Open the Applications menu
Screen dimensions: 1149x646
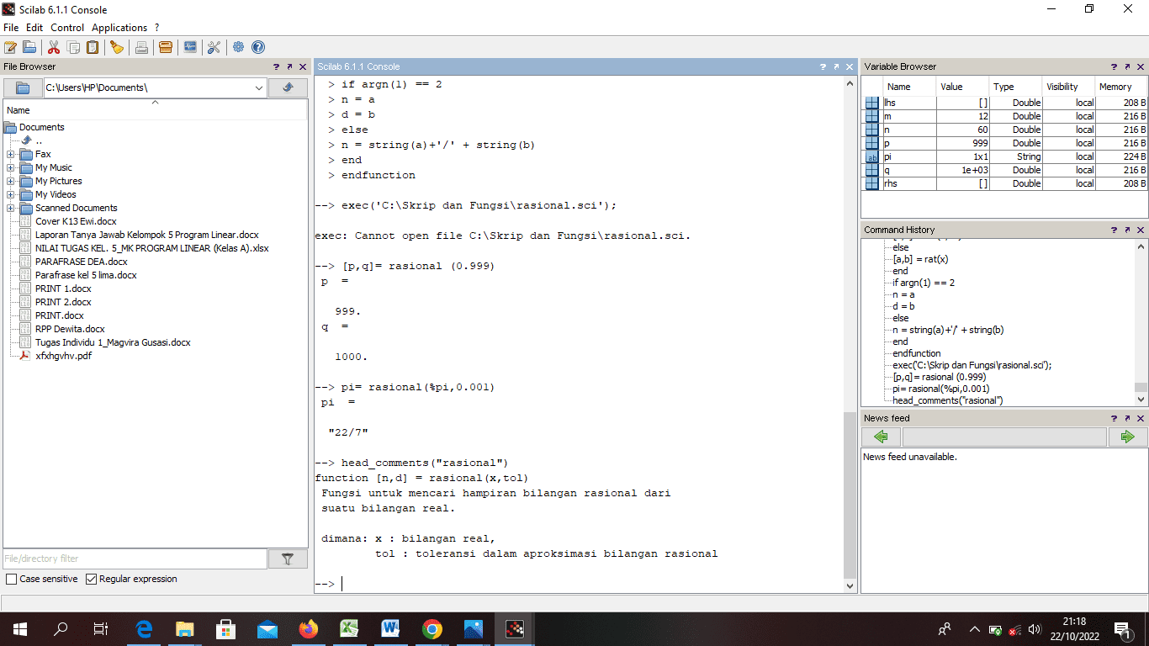click(x=119, y=28)
